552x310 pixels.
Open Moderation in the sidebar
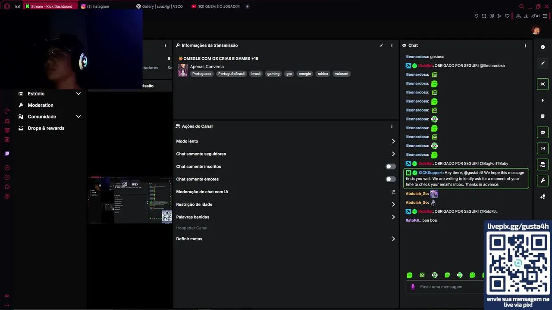[41, 105]
